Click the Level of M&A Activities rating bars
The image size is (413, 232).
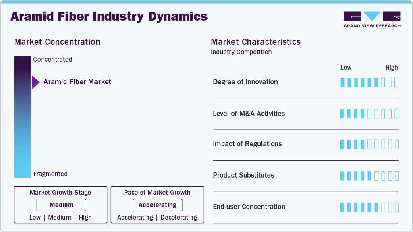pos(369,114)
